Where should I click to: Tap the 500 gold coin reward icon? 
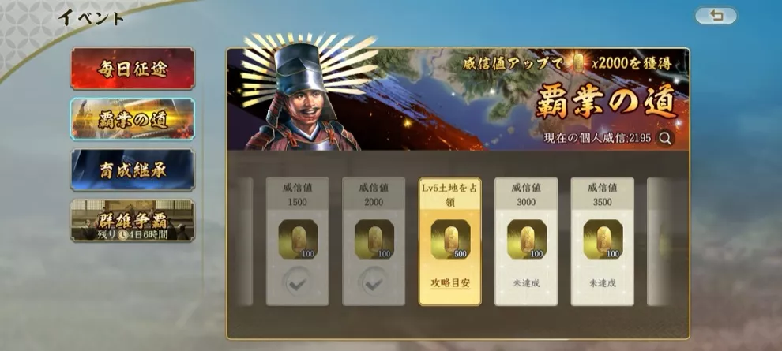click(x=450, y=239)
